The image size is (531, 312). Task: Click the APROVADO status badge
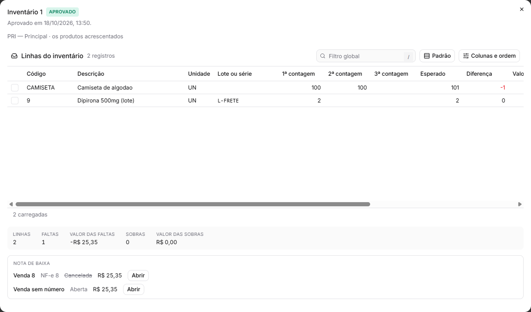pyautogui.click(x=62, y=12)
